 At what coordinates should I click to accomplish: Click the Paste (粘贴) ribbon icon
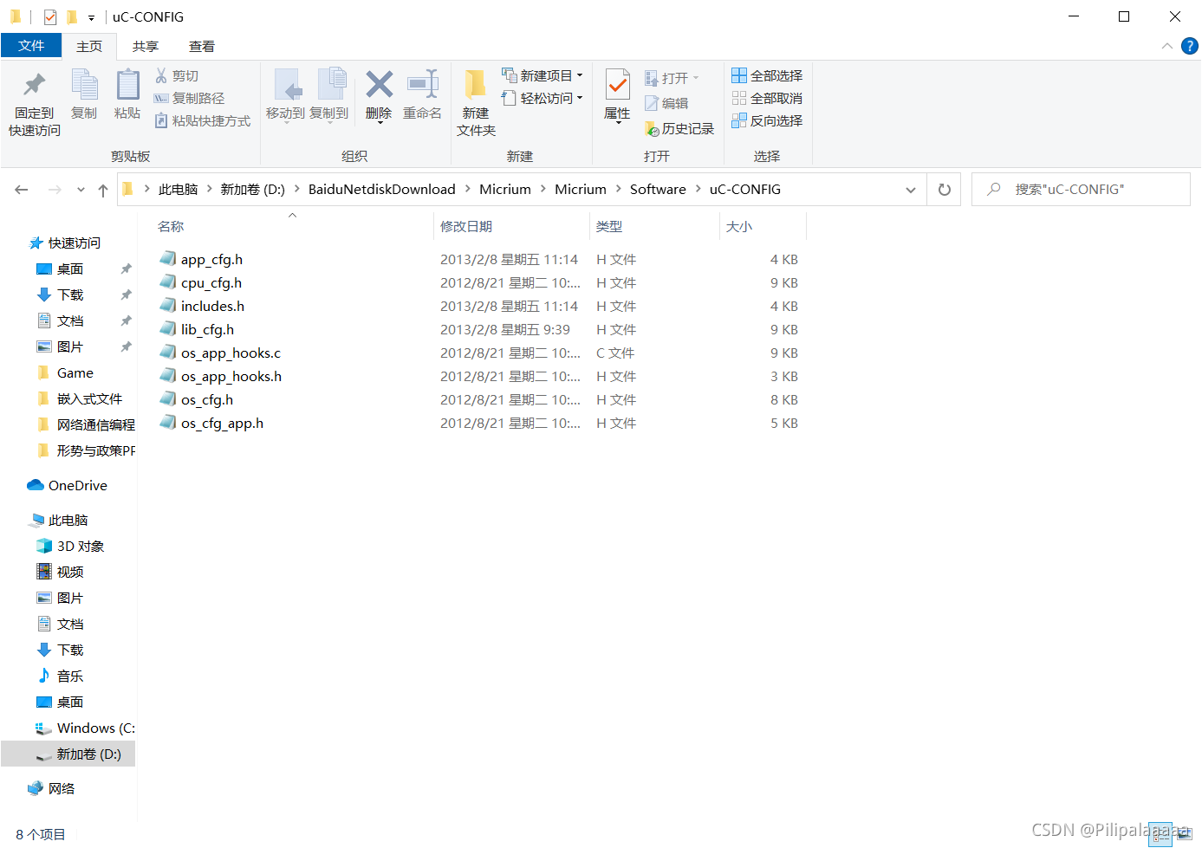[x=127, y=85]
